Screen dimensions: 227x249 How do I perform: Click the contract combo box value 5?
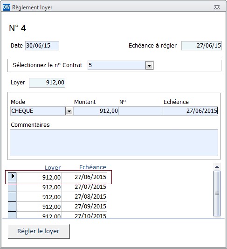117,65
